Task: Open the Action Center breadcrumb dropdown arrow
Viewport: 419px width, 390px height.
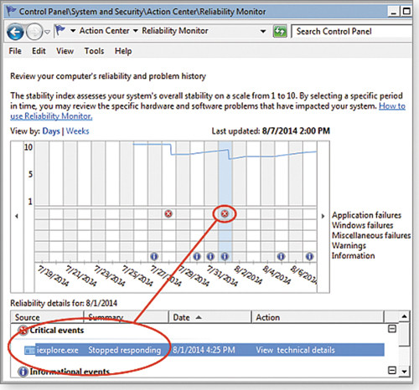Action: [136, 31]
